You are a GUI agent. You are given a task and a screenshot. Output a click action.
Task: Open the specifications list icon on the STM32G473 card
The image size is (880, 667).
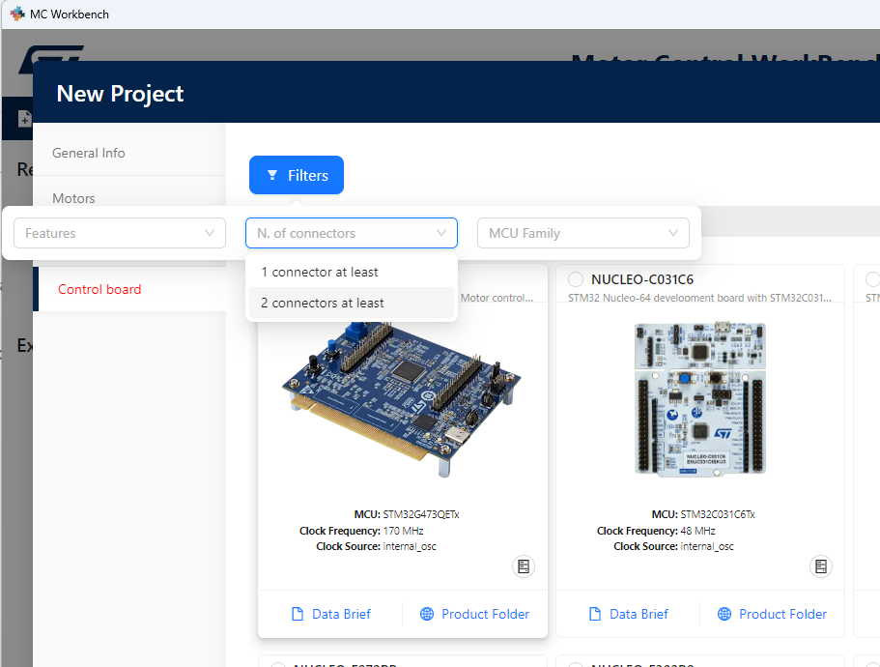[523, 566]
